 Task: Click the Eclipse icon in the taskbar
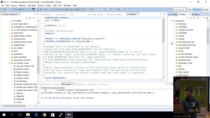69,115
